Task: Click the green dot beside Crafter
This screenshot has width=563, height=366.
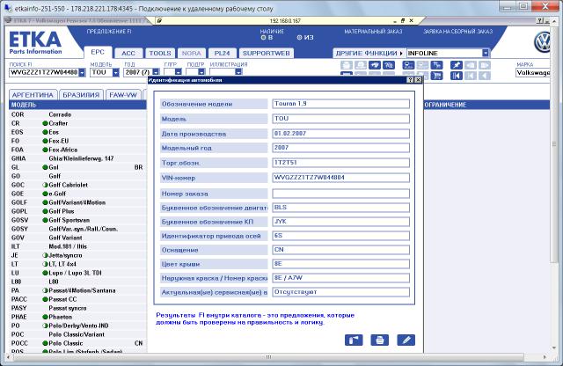Action: 45,123
